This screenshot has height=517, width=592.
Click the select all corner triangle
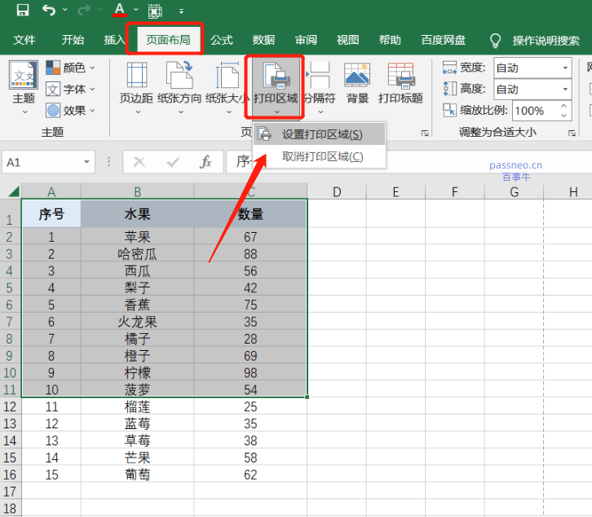pos(13,191)
